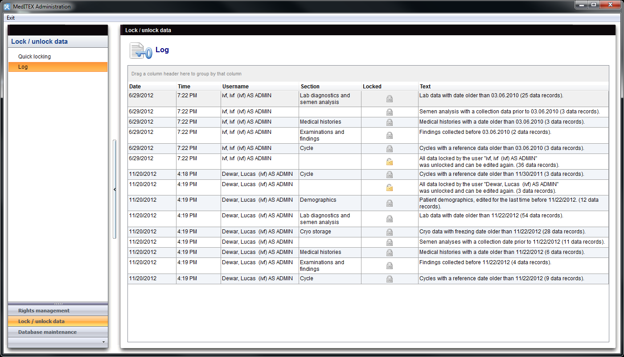Expand the navigation pane options arrow
This screenshot has width=624, height=357.
(x=104, y=342)
